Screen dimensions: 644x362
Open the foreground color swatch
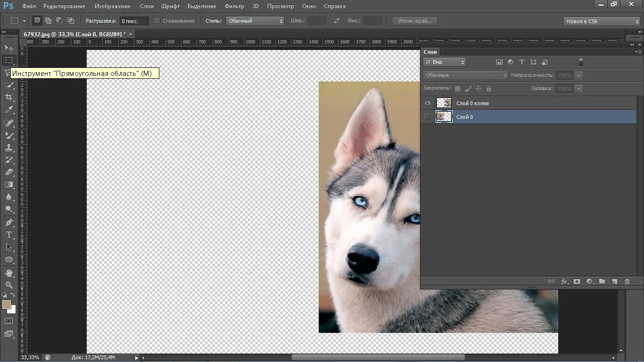click(x=7, y=304)
